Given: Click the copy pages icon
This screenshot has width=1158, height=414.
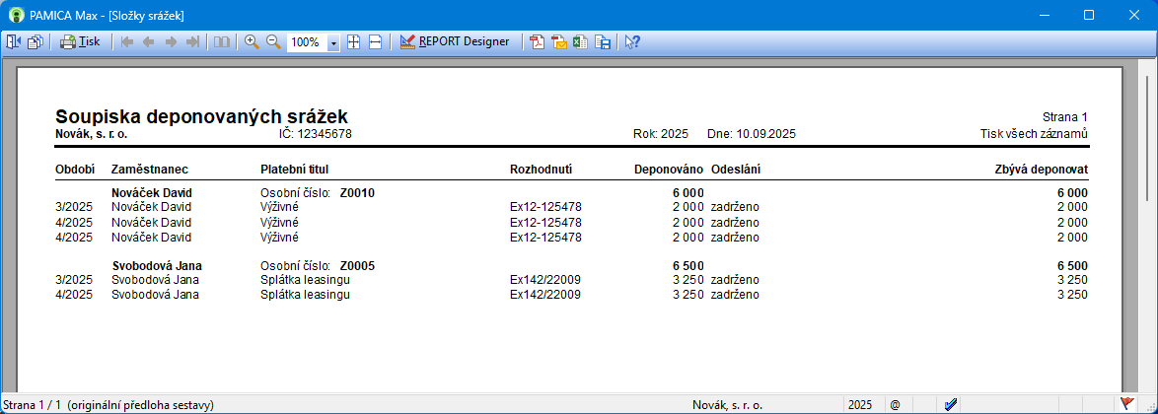Looking at the screenshot, I should coord(36,42).
